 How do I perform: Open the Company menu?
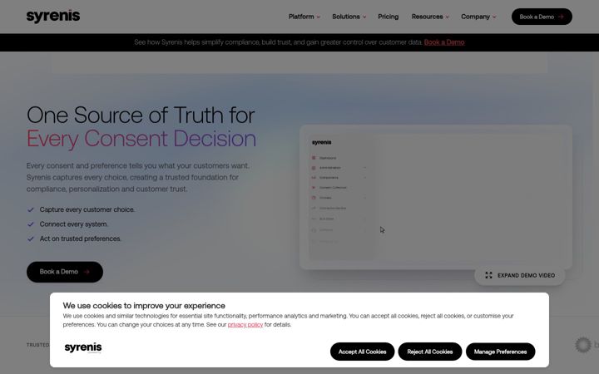pos(478,17)
